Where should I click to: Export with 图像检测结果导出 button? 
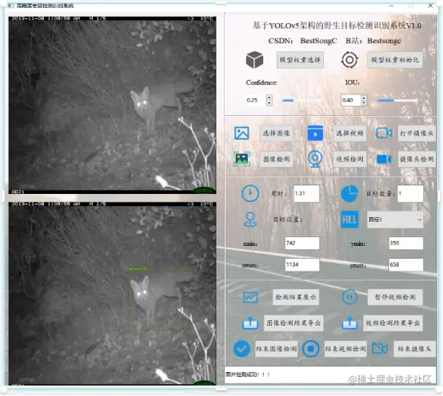click(293, 323)
